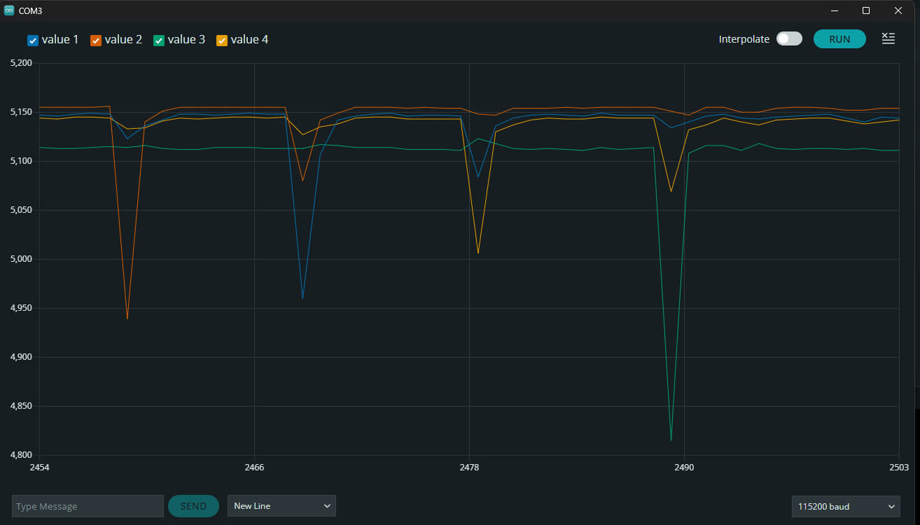Hide the orange value 2 series
This screenshot has height=525, width=920.
point(96,41)
